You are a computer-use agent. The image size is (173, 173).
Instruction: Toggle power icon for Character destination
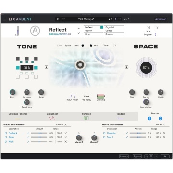(104, 133)
